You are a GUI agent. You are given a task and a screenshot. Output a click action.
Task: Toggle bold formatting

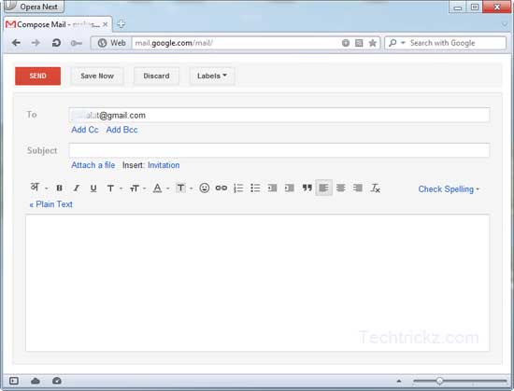pos(59,189)
